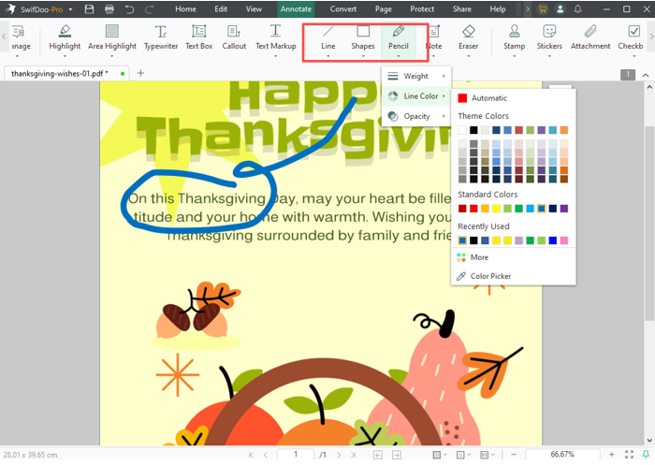Image resolution: width=655 pixels, height=465 pixels.
Task: Print the document with the printer icon
Action: tap(109, 8)
